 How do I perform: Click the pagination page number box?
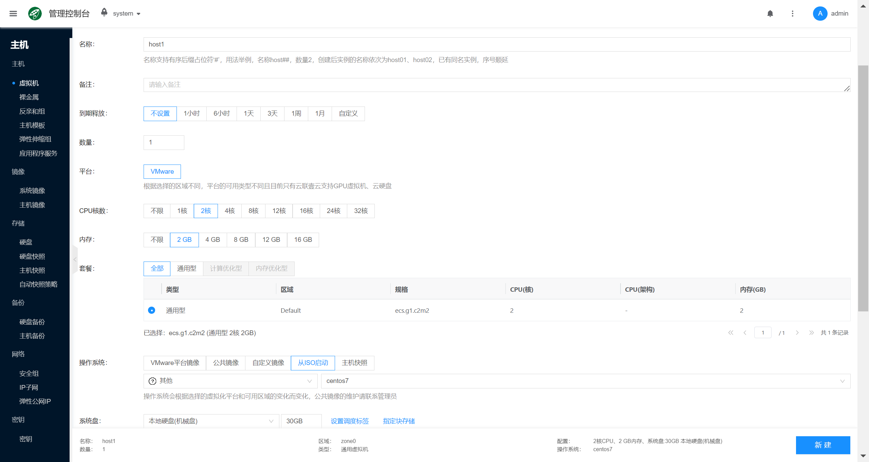(x=763, y=333)
